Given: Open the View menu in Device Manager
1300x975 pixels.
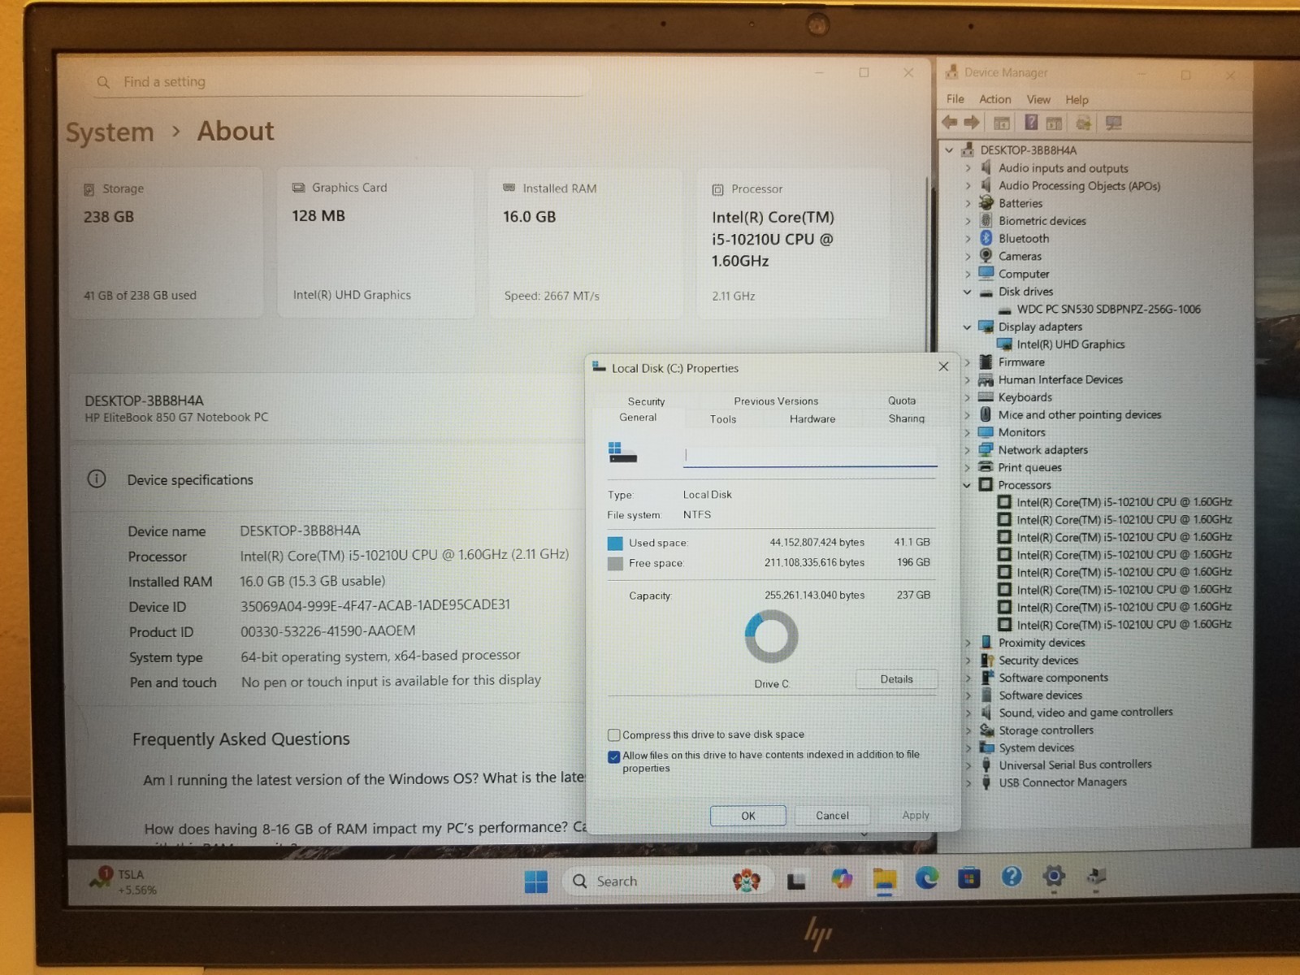Looking at the screenshot, I should (1038, 99).
